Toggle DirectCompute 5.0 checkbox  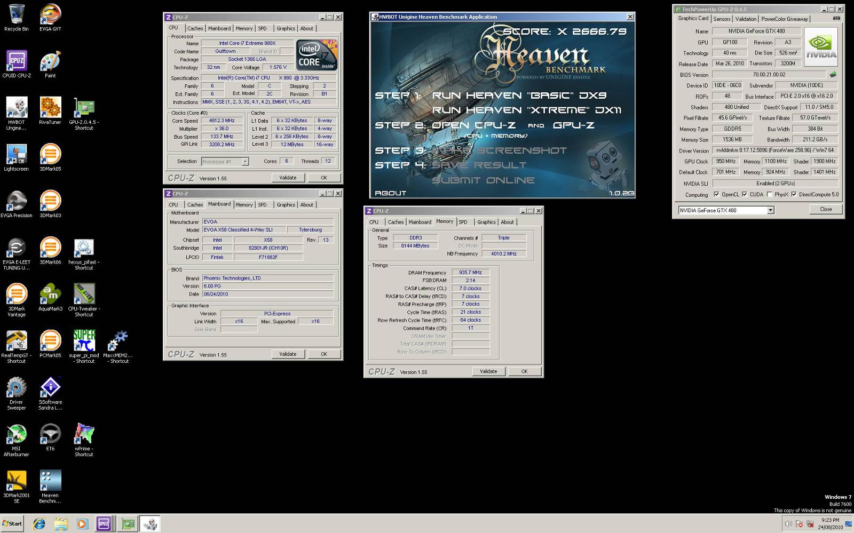[x=794, y=194]
